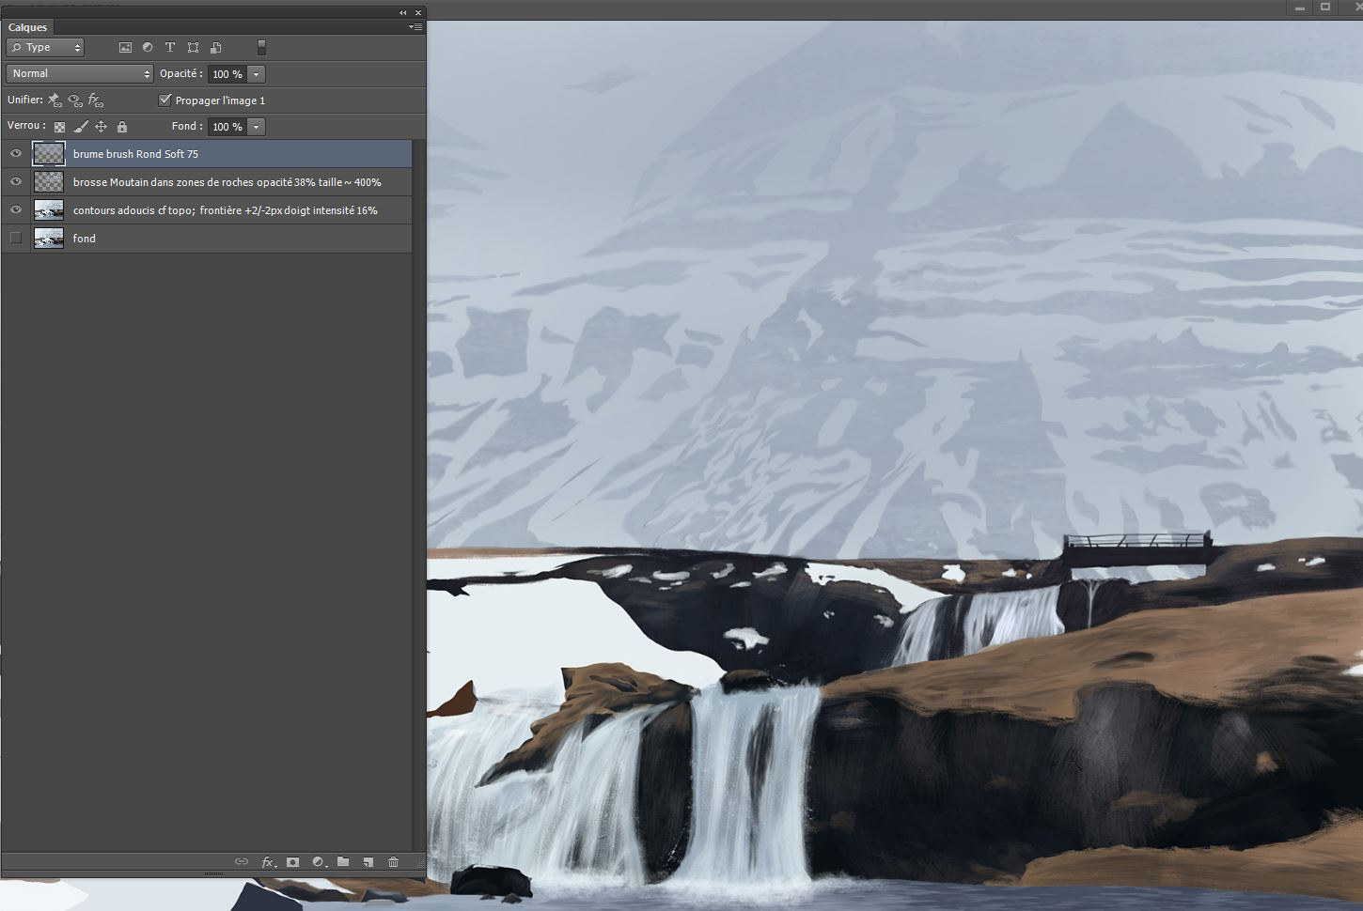The width and height of the screenshot is (1363, 911).
Task: Open the Calques panel flyout menu
Action: coord(415,27)
